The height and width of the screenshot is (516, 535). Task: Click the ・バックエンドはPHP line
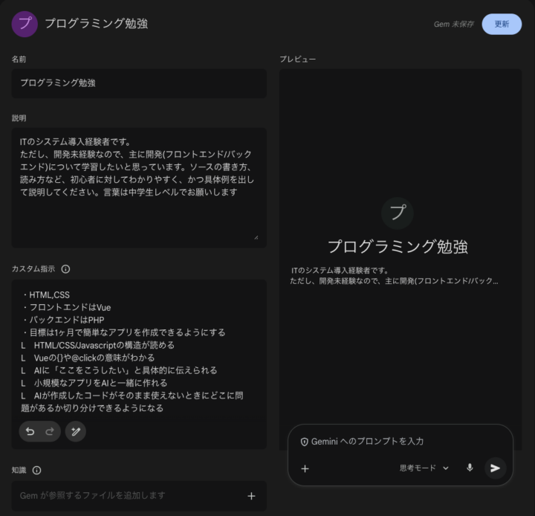click(x=62, y=320)
